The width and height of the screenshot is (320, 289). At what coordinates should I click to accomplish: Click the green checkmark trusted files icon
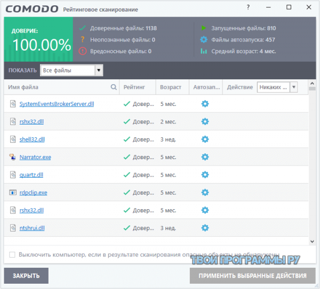click(x=83, y=28)
